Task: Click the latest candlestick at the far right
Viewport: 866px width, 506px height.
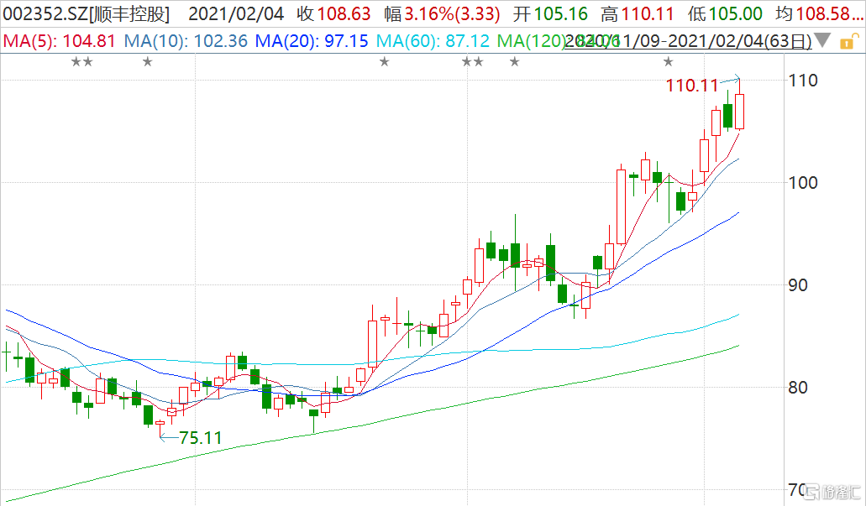Action: coord(740,111)
